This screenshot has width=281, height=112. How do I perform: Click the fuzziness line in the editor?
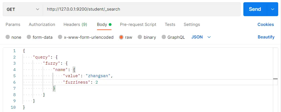[81, 82]
